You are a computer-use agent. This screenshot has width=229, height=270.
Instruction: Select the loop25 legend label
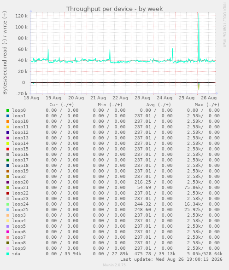click(20, 210)
